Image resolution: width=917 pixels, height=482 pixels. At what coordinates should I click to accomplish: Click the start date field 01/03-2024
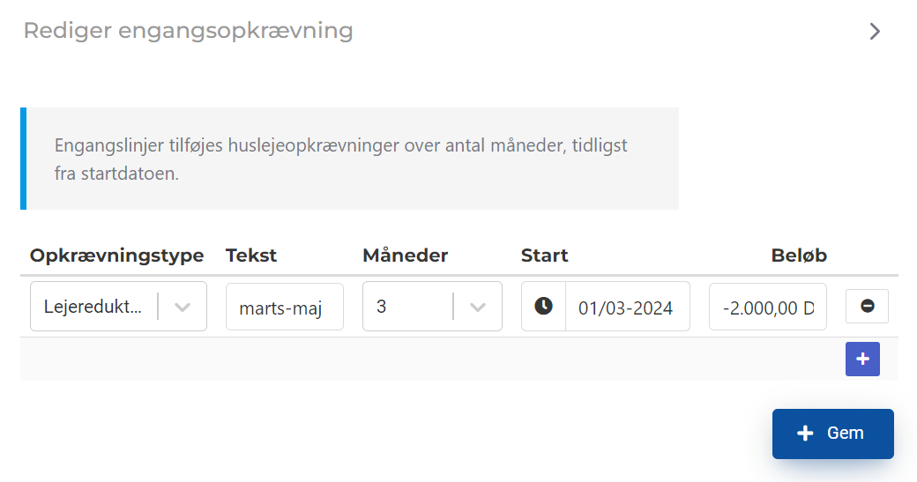(628, 307)
